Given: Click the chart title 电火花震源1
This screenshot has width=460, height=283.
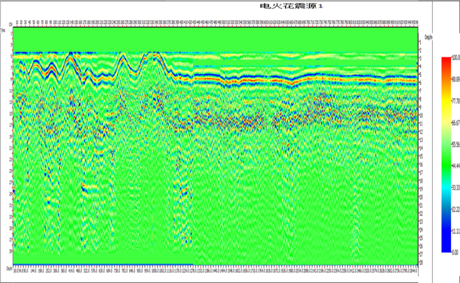Looking at the screenshot, I should pyautogui.click(x=291, y=6).
